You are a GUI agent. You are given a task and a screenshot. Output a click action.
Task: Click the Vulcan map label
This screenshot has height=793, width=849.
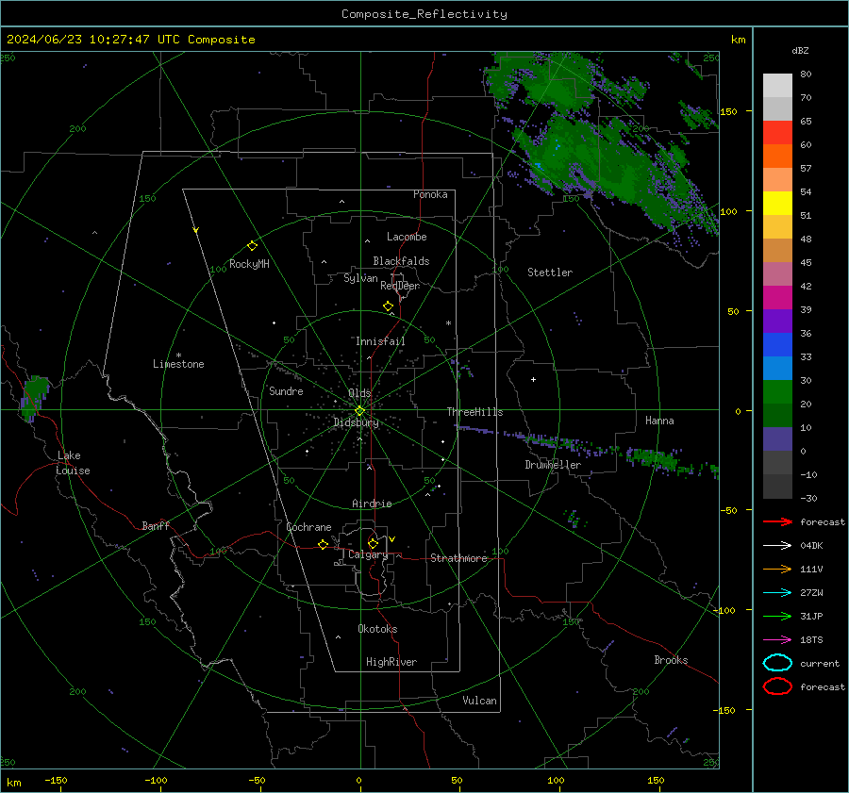[480, 701]
